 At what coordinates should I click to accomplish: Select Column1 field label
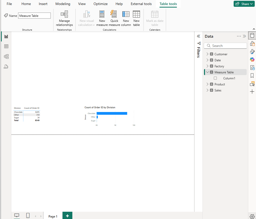[229, 78]
